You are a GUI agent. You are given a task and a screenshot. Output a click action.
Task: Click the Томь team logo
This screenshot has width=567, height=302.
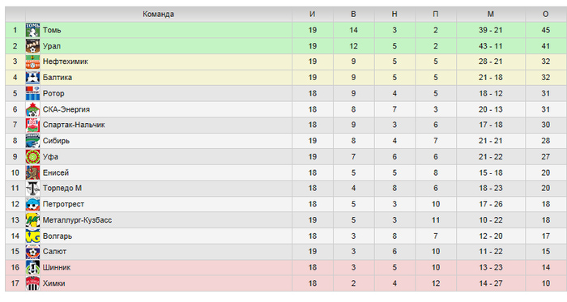click(x=32, y=30)
